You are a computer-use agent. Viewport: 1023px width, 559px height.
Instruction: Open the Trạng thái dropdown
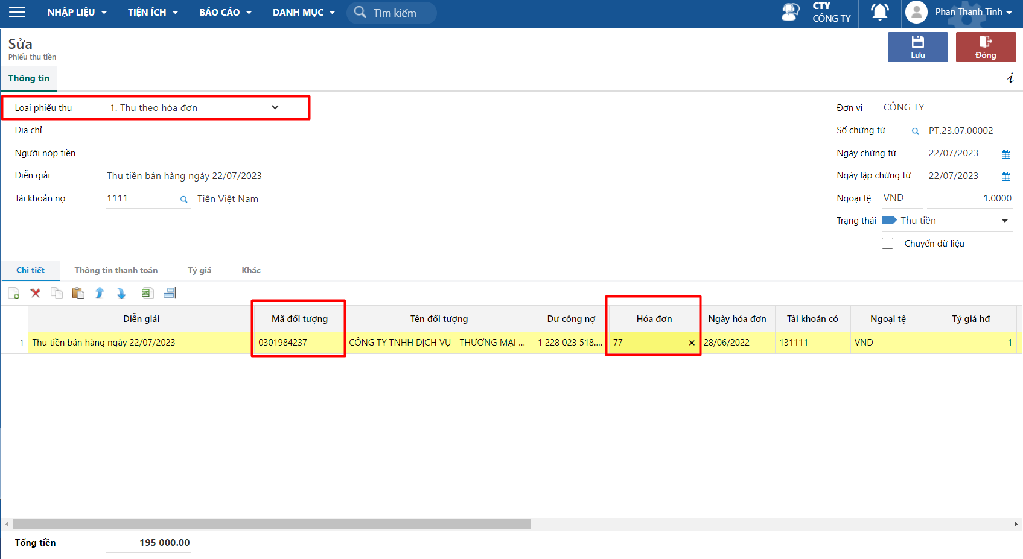(1004, 221)
